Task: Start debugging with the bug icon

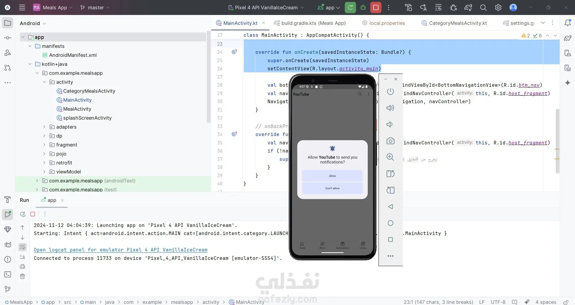Action: (363, 7)
